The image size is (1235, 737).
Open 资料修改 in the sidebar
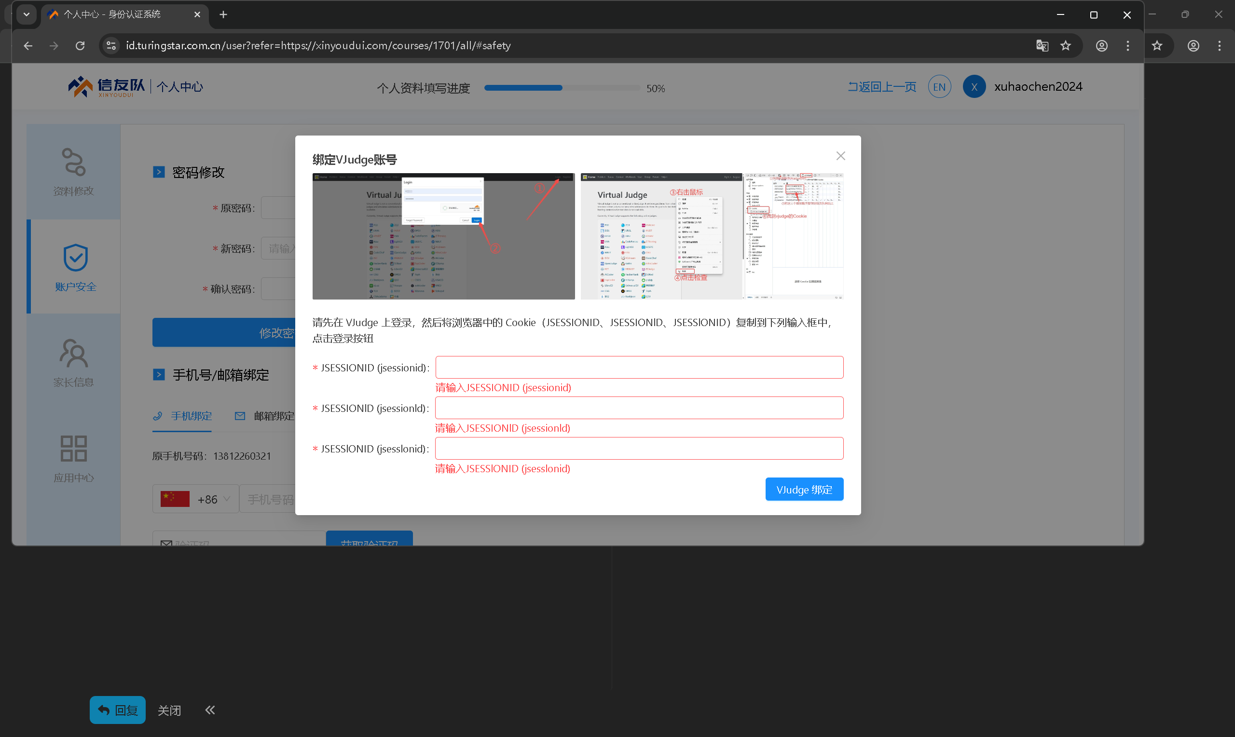pyautogui.click(x=73, y=172)
